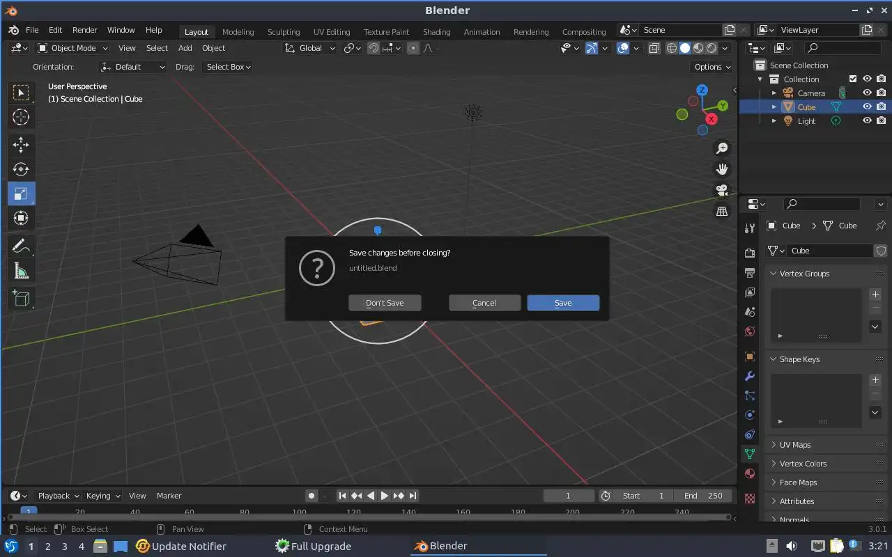This screenshot has height=557, width=892.
Task: Click the current frame number field
Action: (569, 496)
